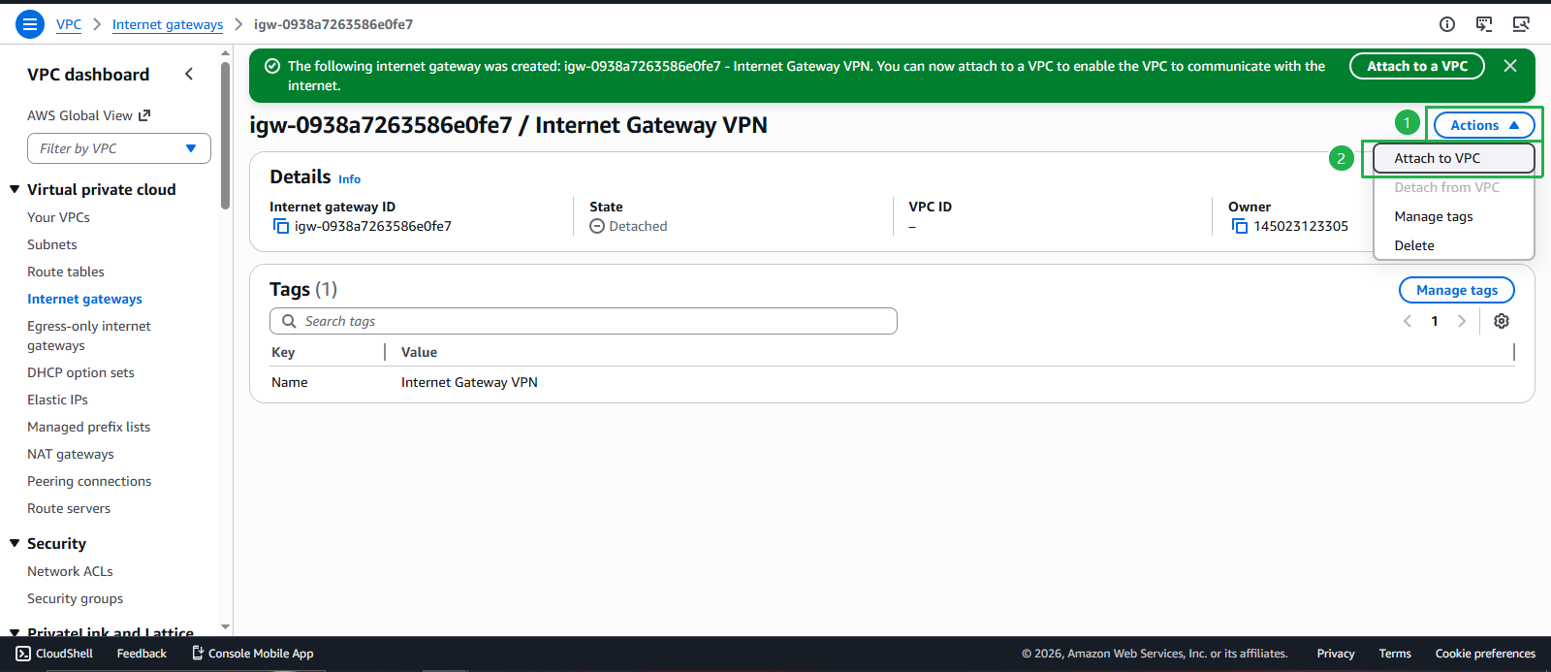The height and width of the screenshot is (672, 1551).
Task: Click the external link icon beside AWS Global View
Action: point(144,115)
